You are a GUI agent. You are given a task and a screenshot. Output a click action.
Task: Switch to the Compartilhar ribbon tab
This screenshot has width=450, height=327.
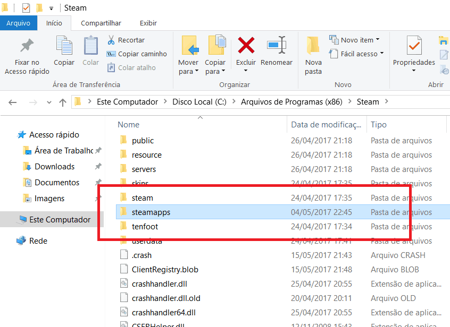click(x=101, y=23)
